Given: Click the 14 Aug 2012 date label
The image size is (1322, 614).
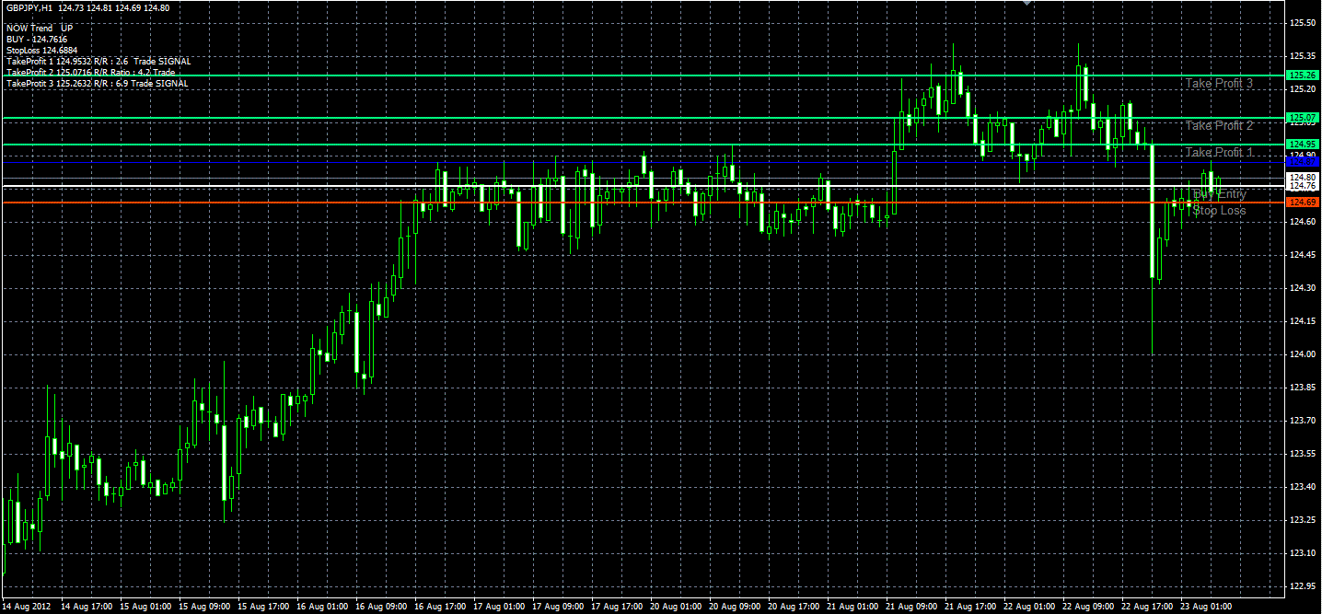Looking at the screenshot, I should tap(26, 608).
